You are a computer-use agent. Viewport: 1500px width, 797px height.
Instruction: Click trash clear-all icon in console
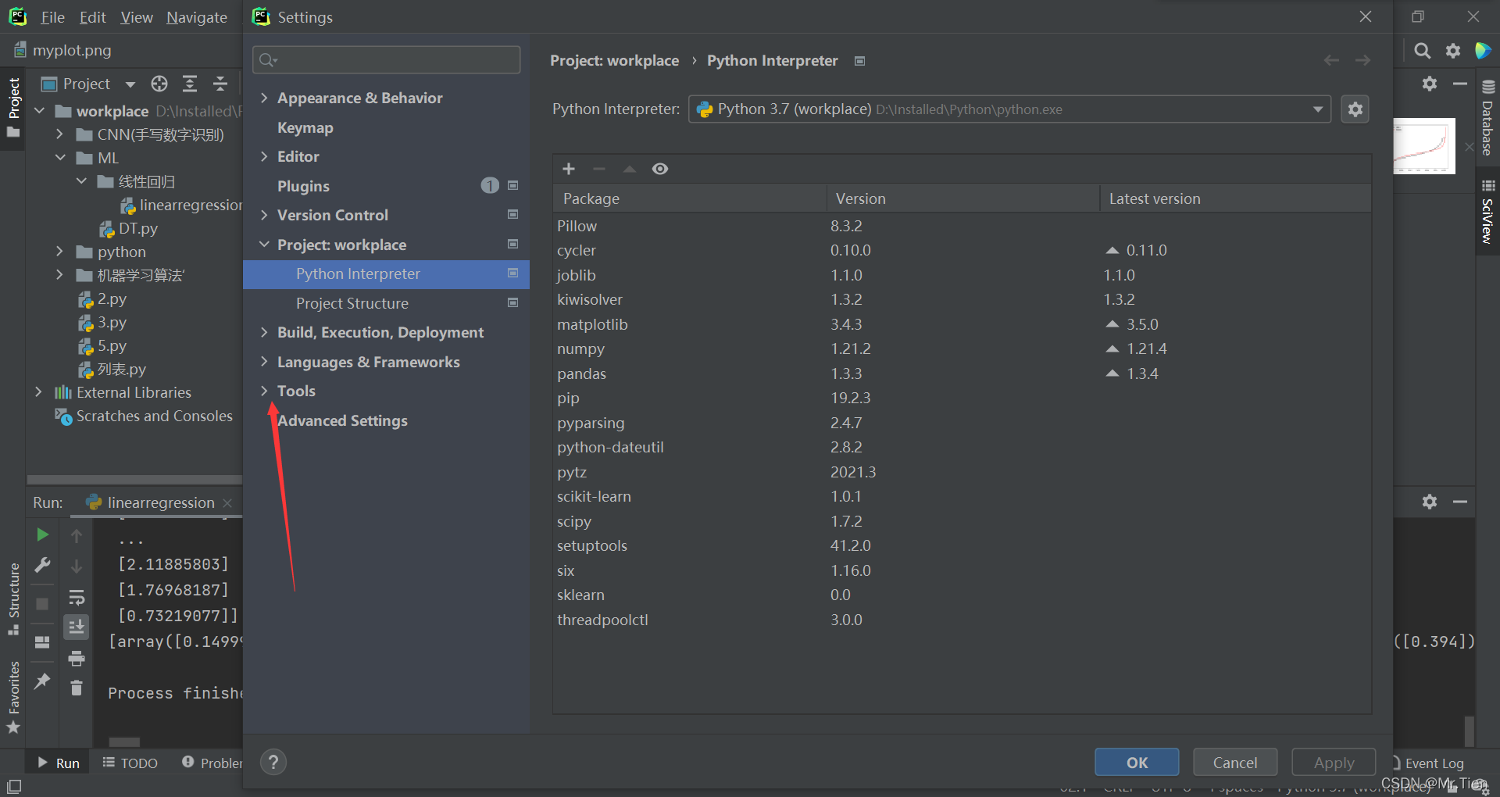coord(77,688)
